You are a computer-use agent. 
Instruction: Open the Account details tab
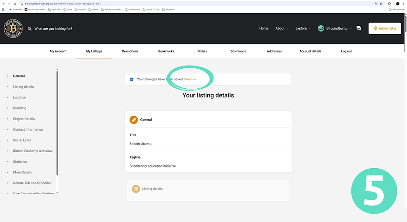(310, 51)
